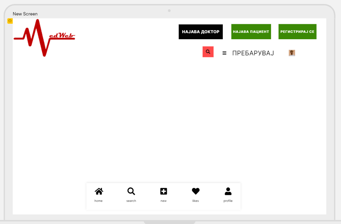Click the black НАЈАВА ДОКТОР button

point(201,32)
